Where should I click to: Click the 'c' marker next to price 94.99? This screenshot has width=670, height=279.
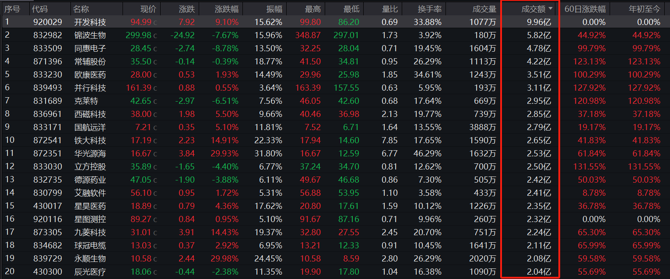(x=155, y=22)
